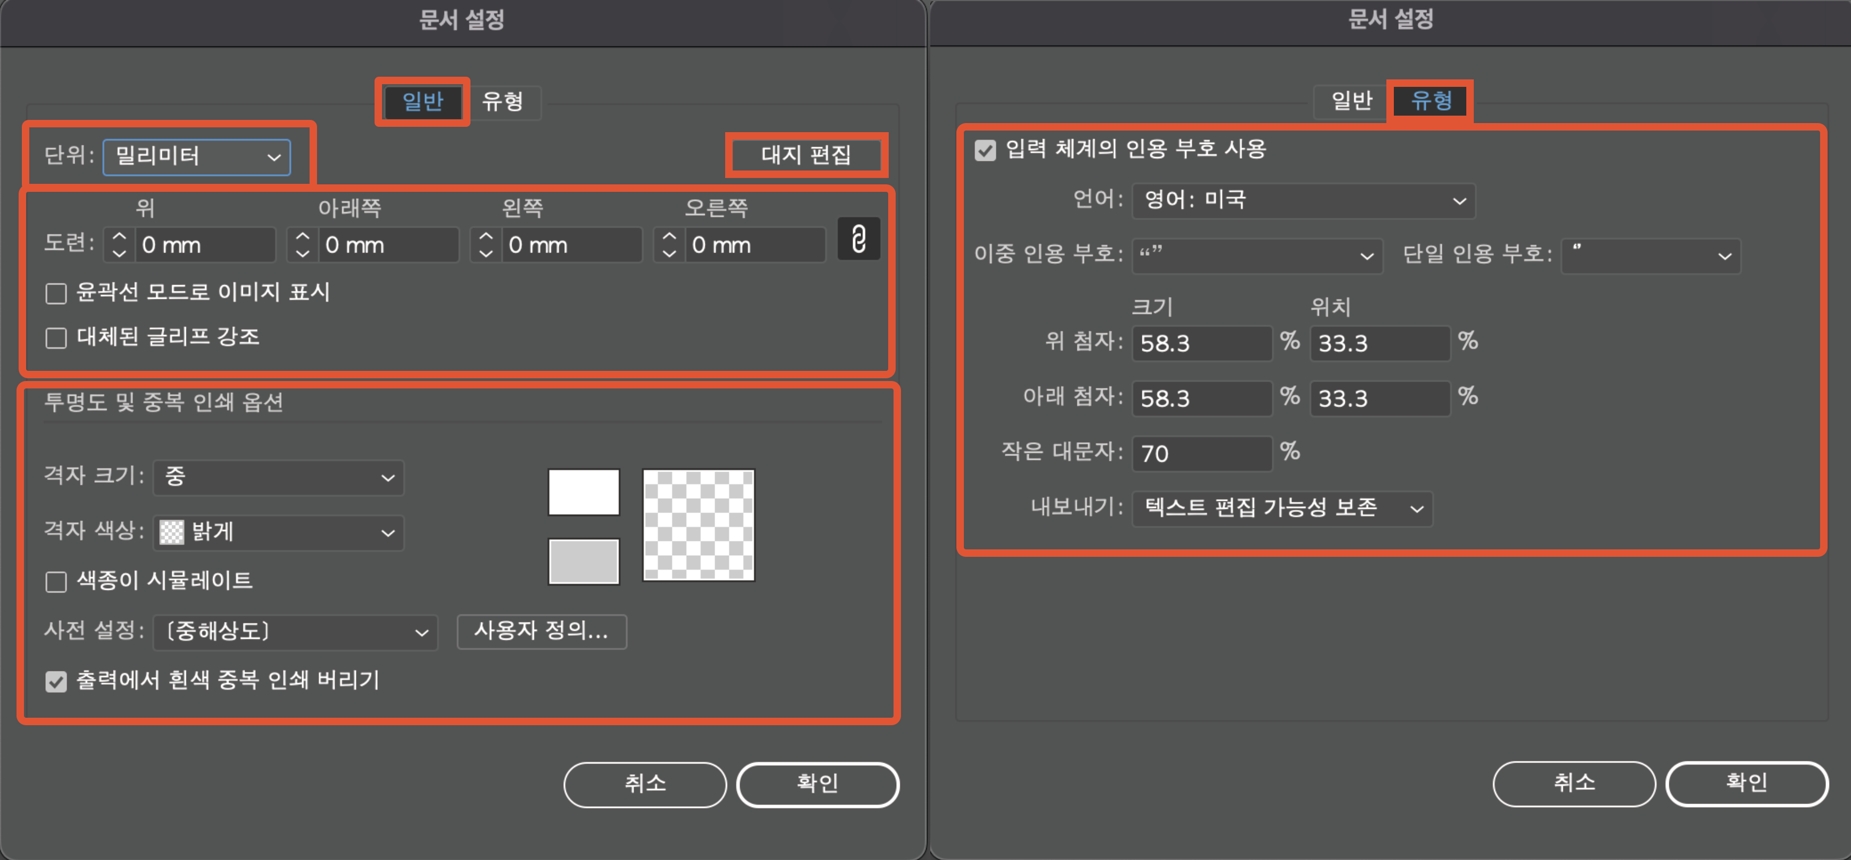1851x860 pixels.
Task: Click the gray grid color swatch
Action: 583,561
